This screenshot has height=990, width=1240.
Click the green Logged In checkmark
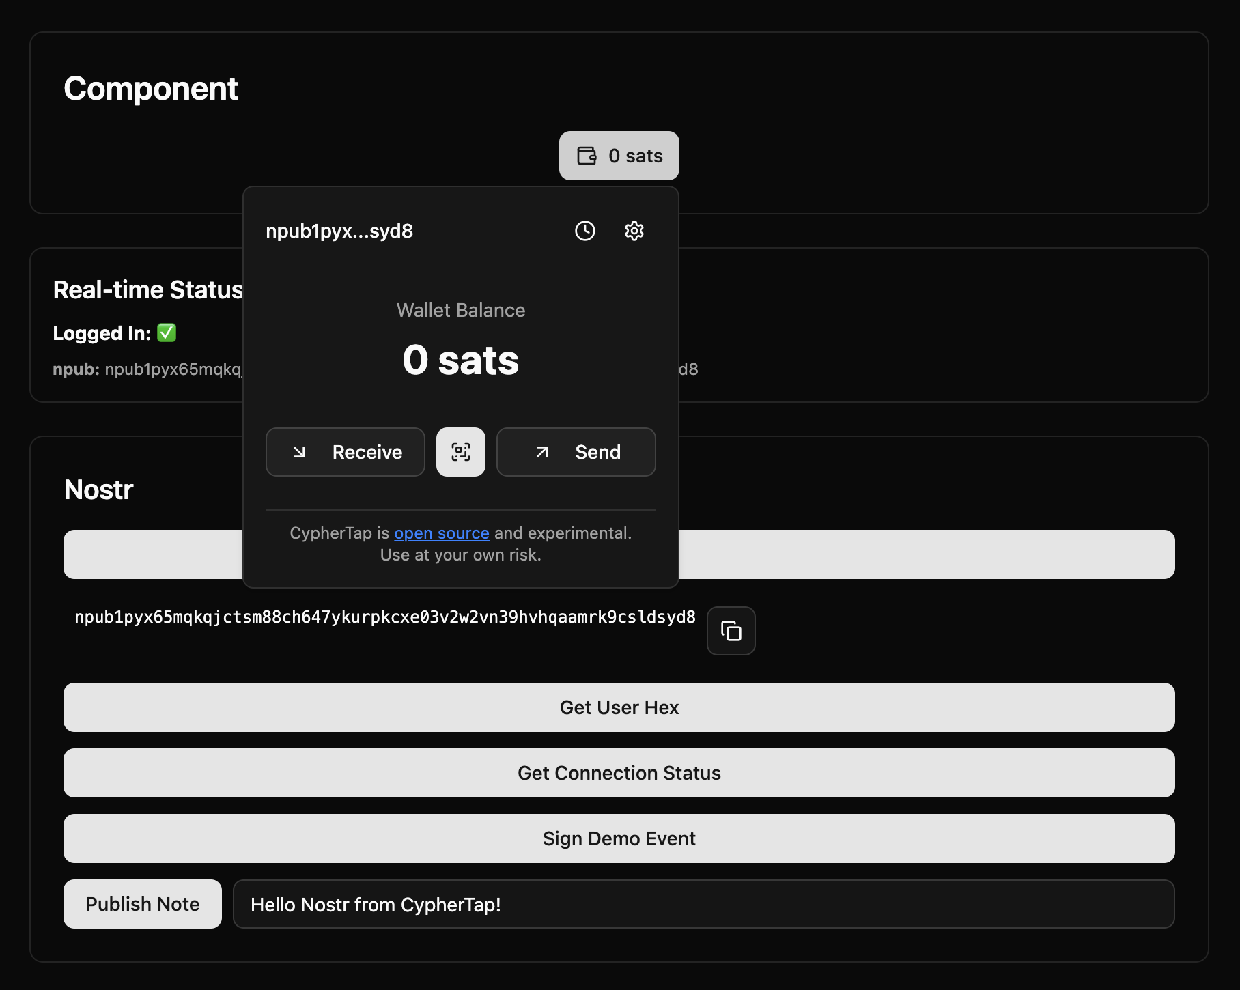167,333
